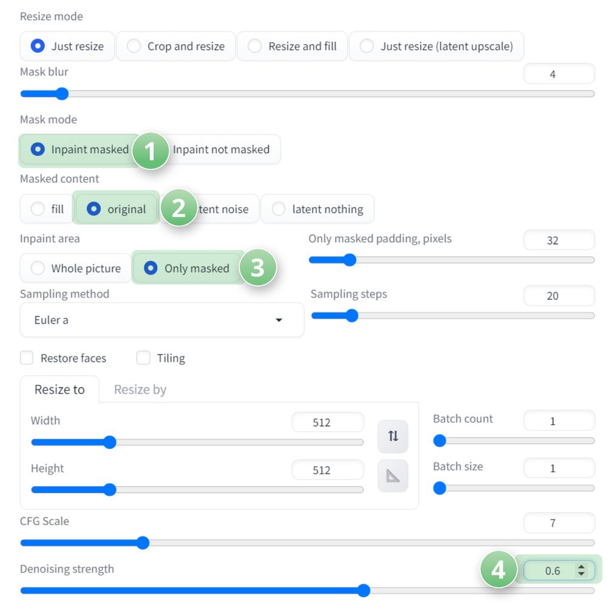Choose latent nothing masked content
607x607 pixels.
tap(317, 209)
